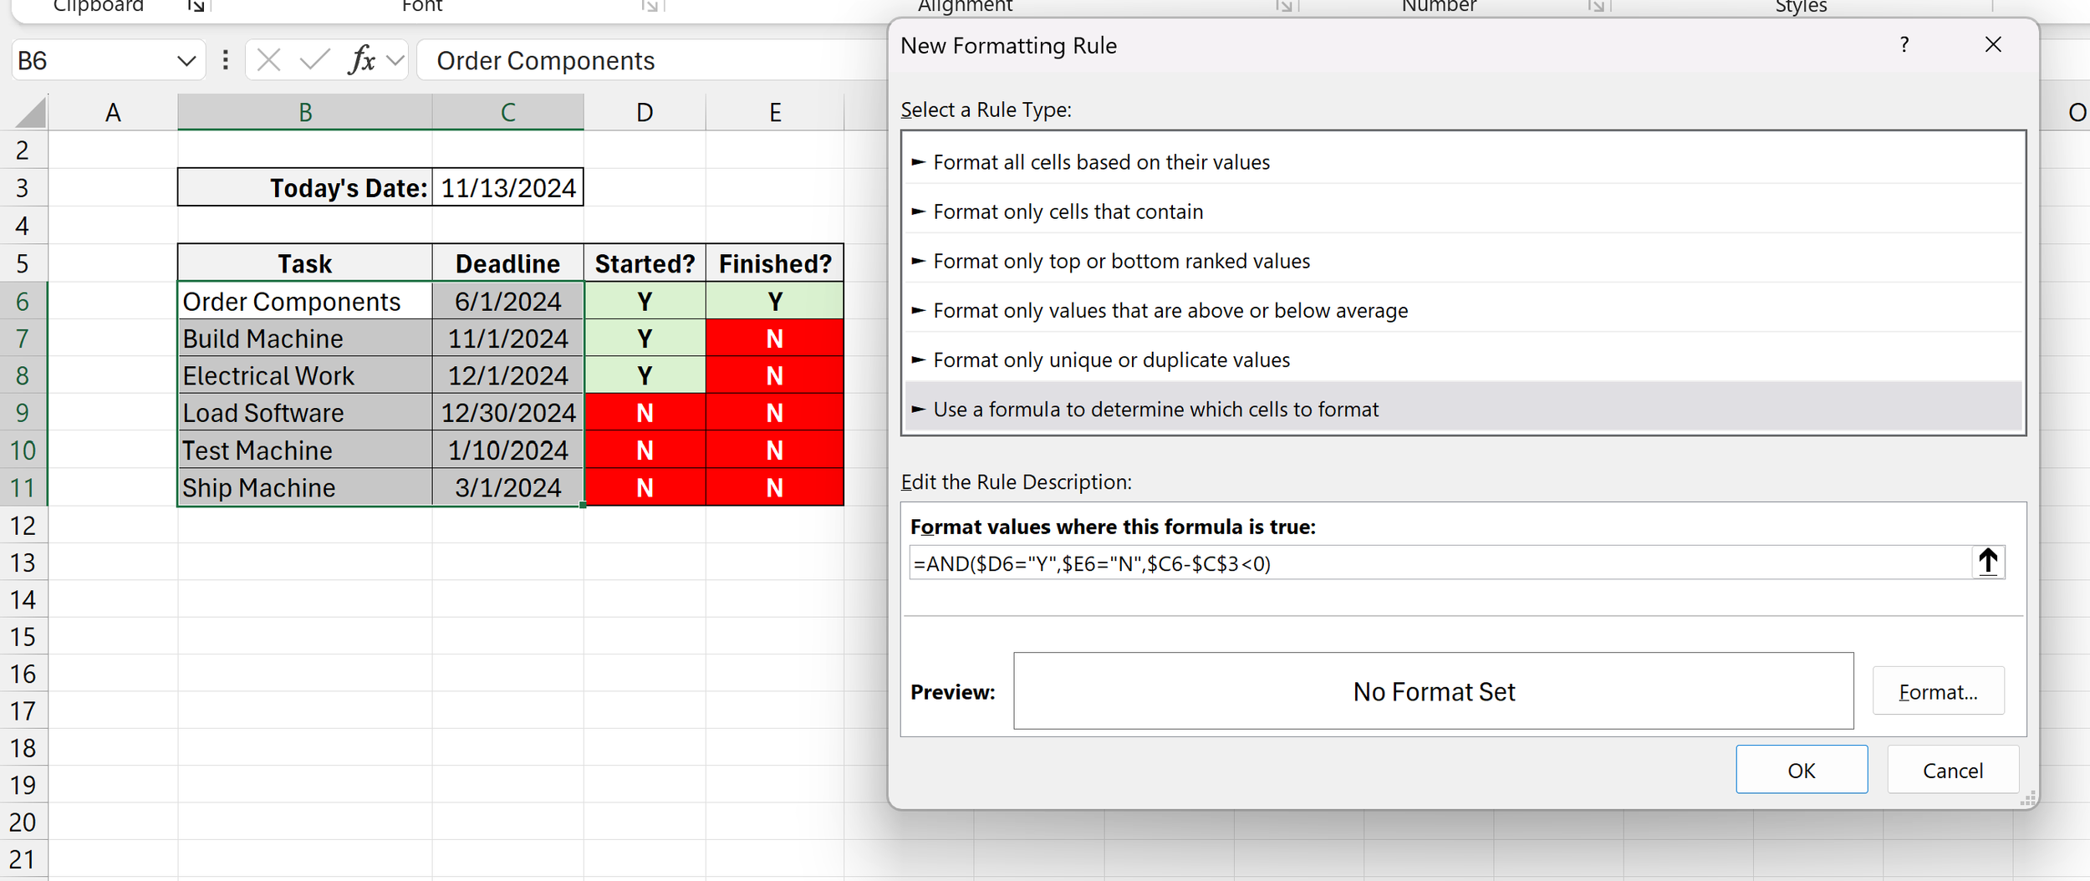
Task: Open Format options via the Format button
Action: click(x=1938, y=691)
